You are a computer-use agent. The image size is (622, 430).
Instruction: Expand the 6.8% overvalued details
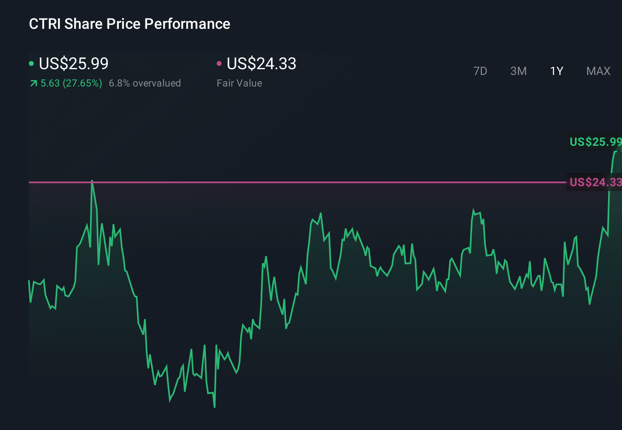[145, 83]
